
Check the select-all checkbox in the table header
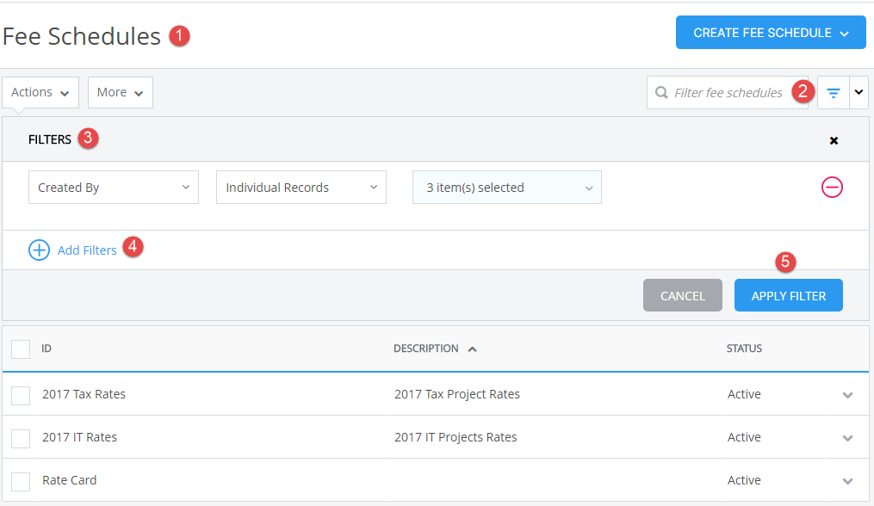pos(22,349)
